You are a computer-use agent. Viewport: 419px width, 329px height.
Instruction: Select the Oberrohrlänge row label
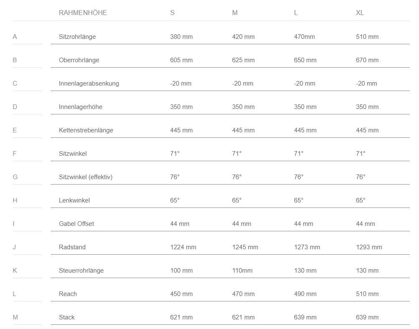[79, 60]
